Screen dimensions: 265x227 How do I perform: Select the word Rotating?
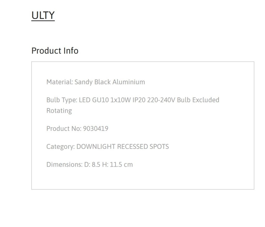[x=59, y=111]
